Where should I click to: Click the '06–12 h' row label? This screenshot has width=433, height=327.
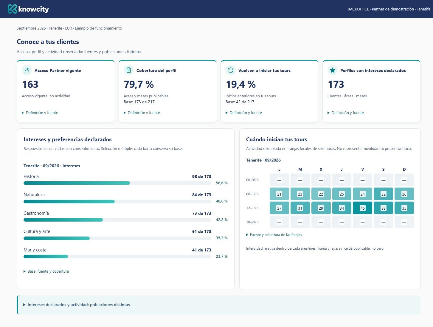[252, 194]
